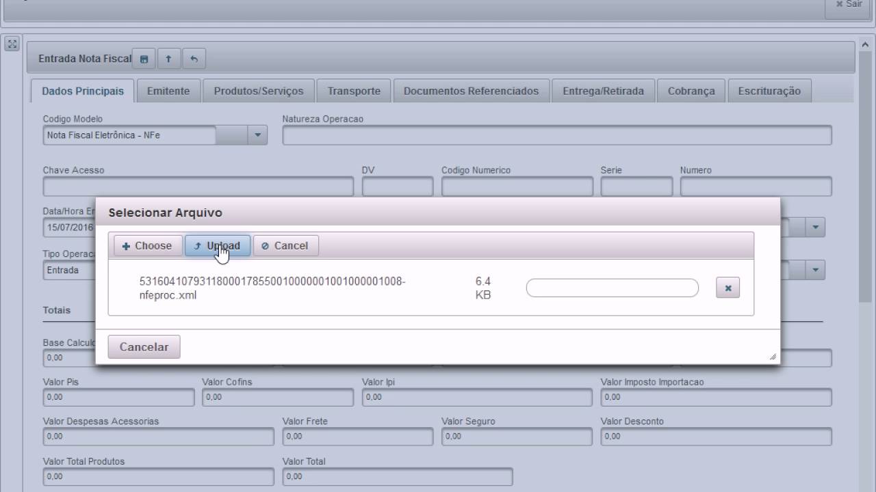The image size is (876, 492).
Task: Open the dropdown arrow right of Tipo Operacao row
Action: point(815,270)
